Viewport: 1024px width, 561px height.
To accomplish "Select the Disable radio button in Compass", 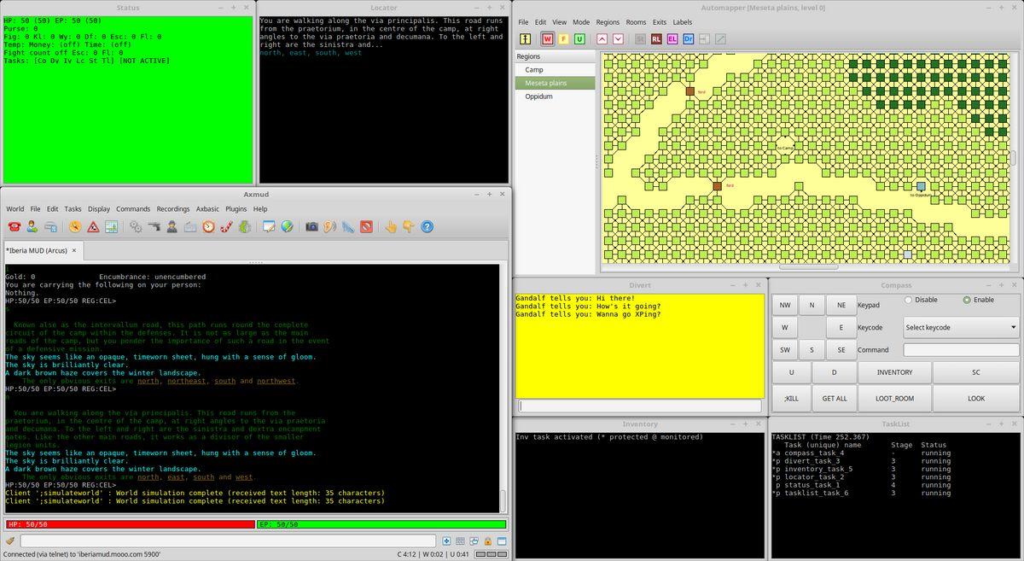I will click(908, 300).
